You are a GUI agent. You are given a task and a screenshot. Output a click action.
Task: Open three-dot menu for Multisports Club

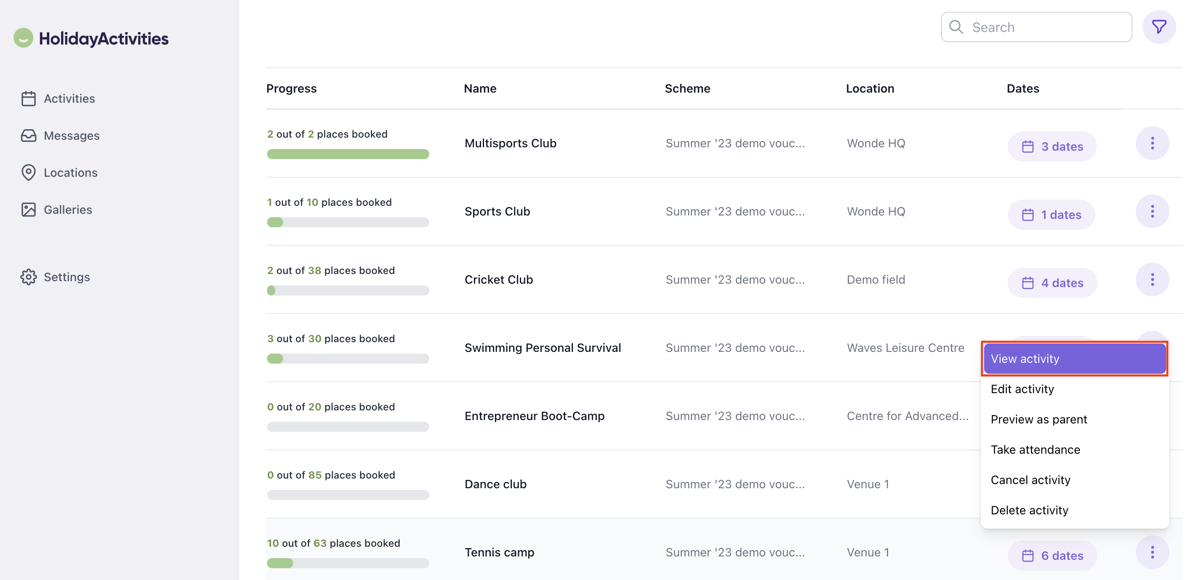[1152, 143]
